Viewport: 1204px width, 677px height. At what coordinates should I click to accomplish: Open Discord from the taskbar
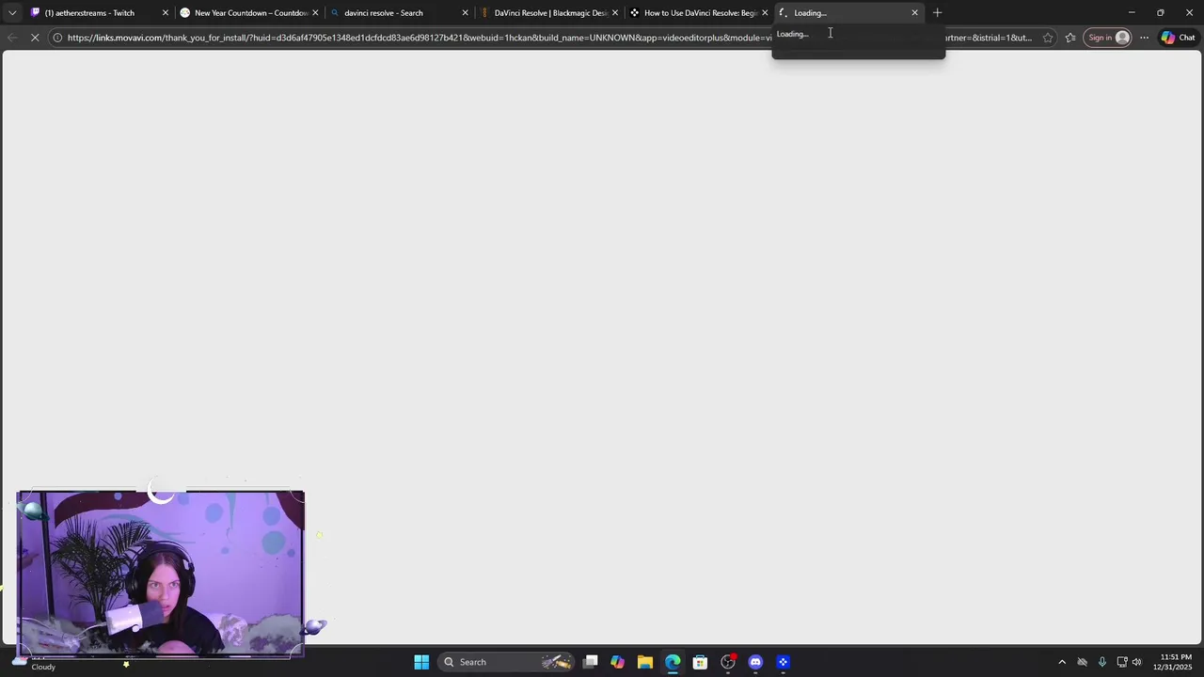point(755,662)
